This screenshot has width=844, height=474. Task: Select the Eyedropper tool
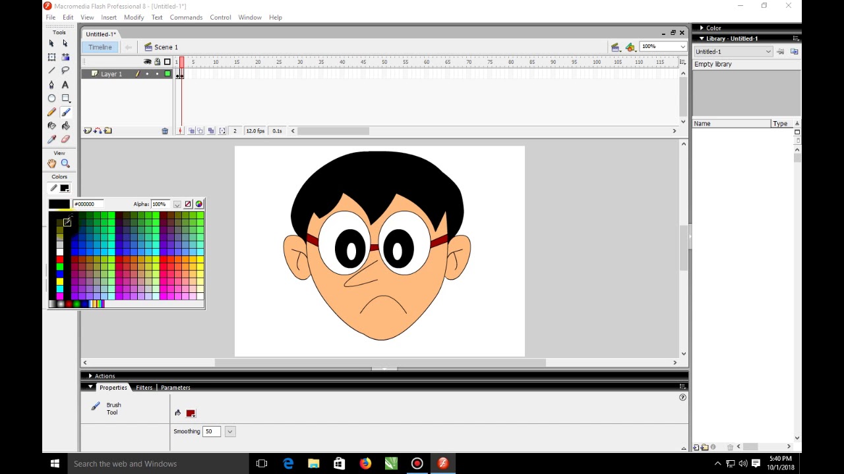[51, 140]
